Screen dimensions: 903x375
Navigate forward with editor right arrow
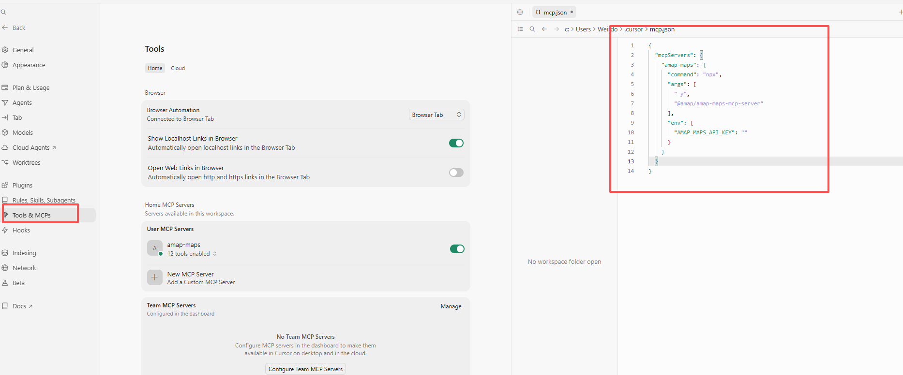point(557,29)
